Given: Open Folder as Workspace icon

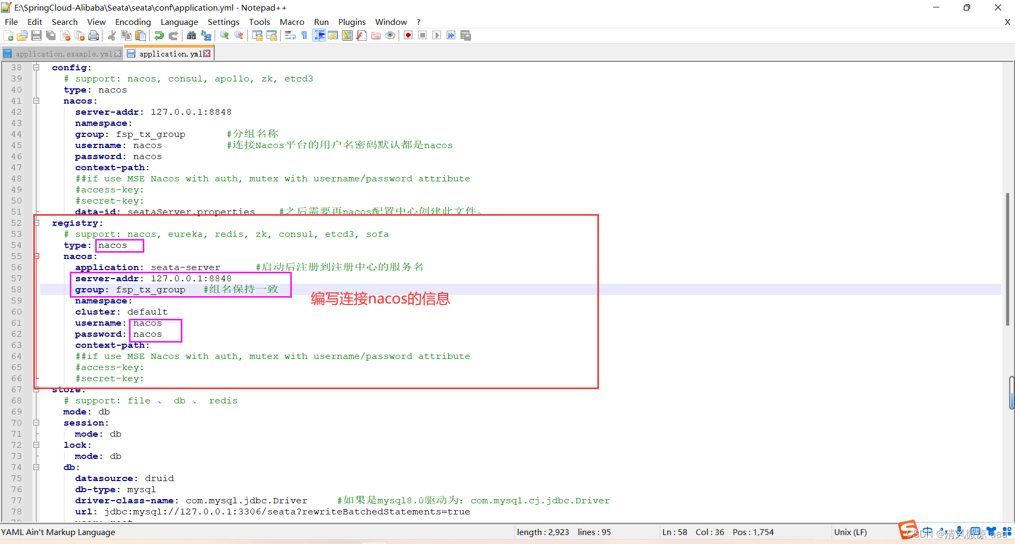Looking at the screenshot, I should (x=376, y=35).
